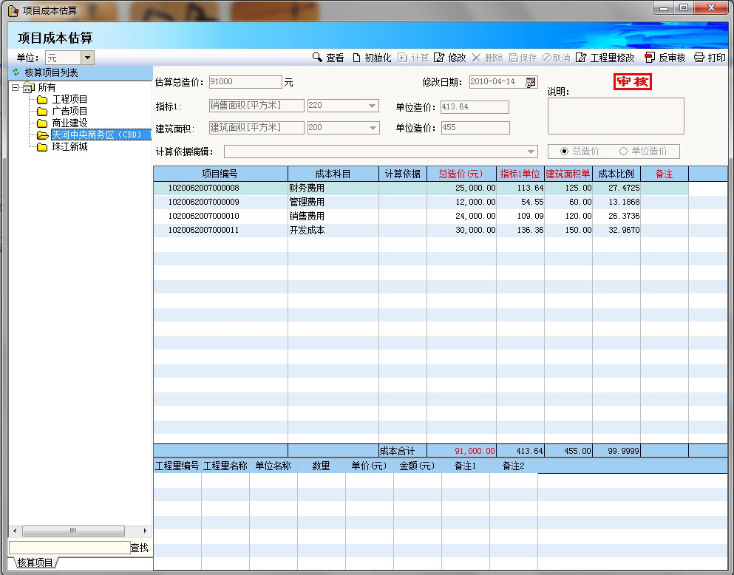Open the 修改日期 calendar picker icon

tap(531, 82)
